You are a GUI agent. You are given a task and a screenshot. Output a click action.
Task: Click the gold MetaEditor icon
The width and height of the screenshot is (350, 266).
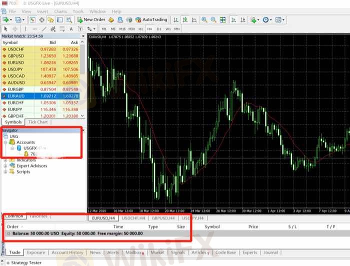[x=111, y=20]
